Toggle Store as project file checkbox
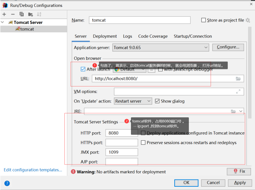Screen dimensions: 255x190 [203, 20]
